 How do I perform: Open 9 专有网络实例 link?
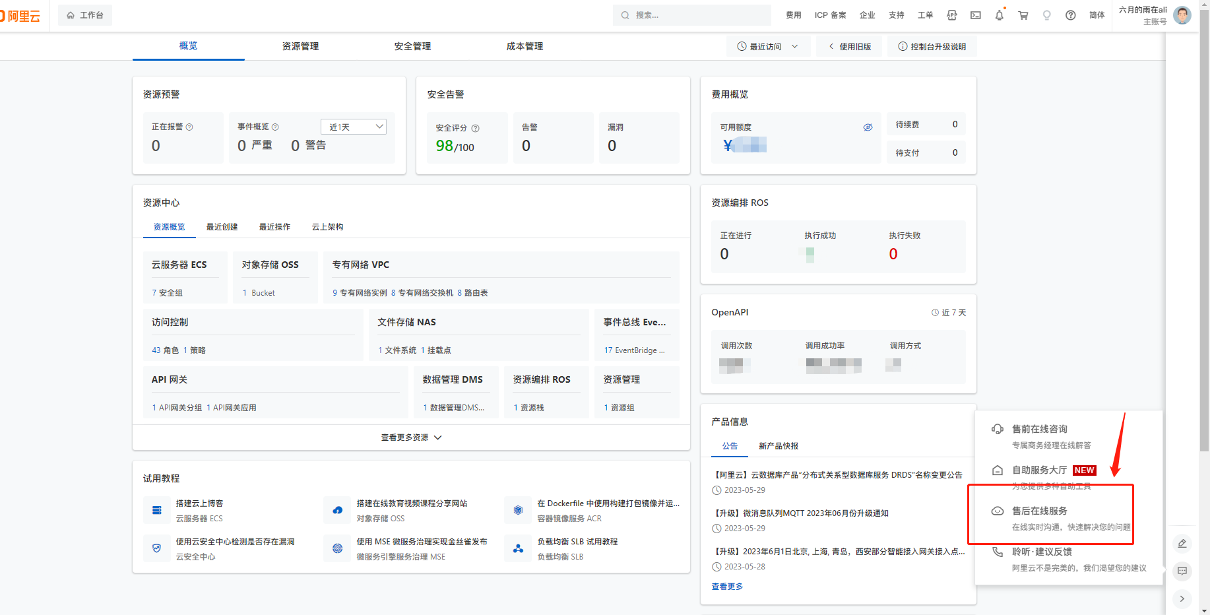[x=360, y=293]
